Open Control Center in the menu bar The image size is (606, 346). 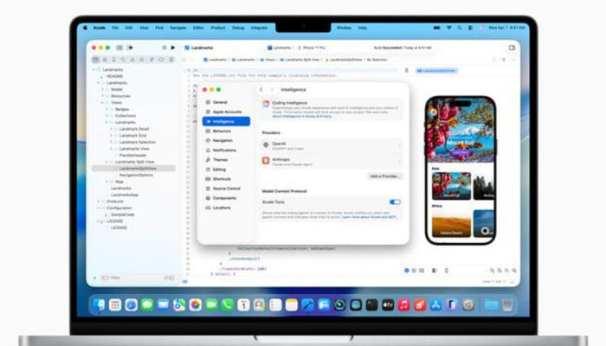tap(470, 28)
